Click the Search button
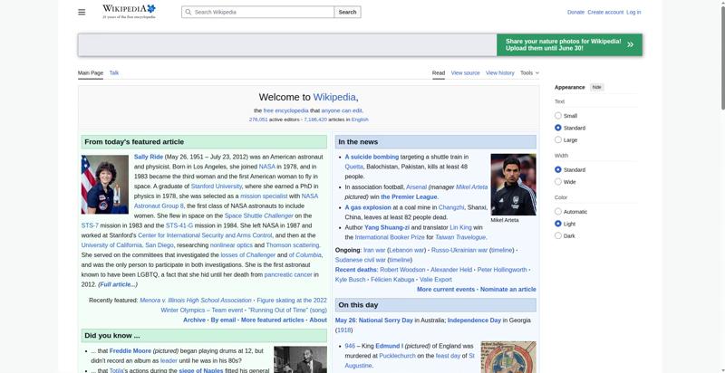Viewport: 725px width, 373px height. tap(347, 12)
